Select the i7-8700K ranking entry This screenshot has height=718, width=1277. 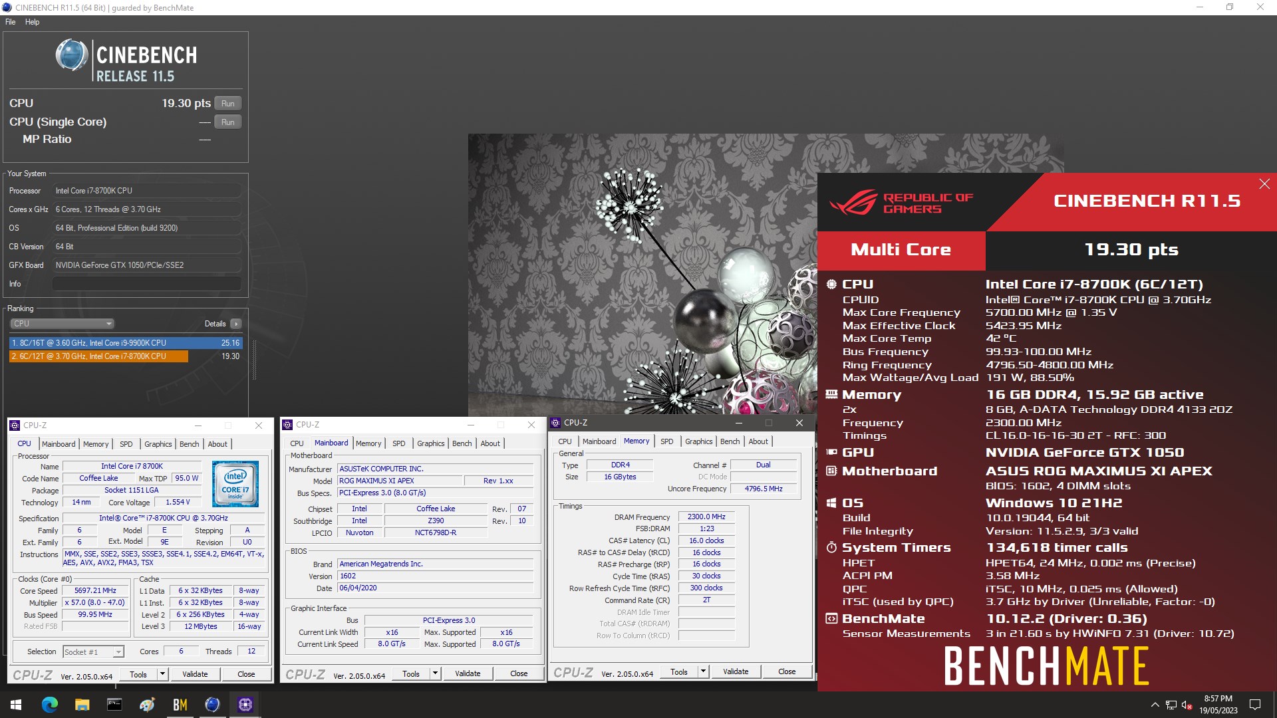[x=126, y=356]
